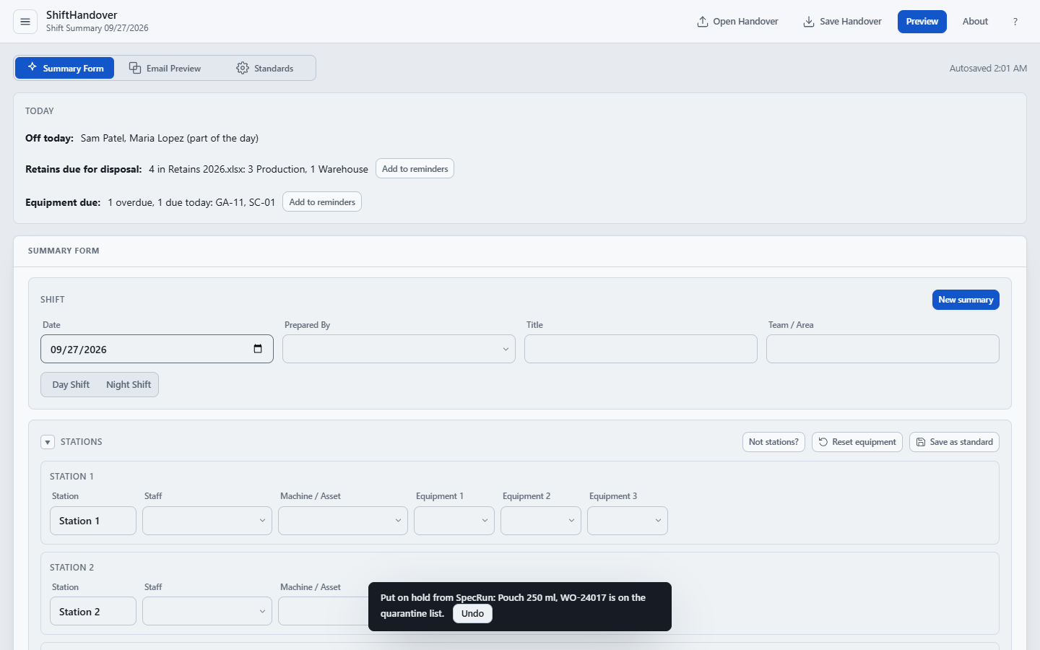Image resolution: width=1040 pixels, height=650 pixels.
Task: Click the GA-11, SC-01 equipment text
Action: point(246,202)
